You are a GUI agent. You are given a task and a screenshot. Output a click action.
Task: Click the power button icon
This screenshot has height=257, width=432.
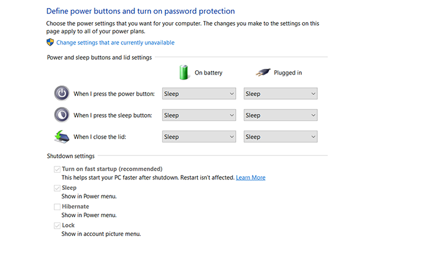pyautogui.click(x=62, y=93)
